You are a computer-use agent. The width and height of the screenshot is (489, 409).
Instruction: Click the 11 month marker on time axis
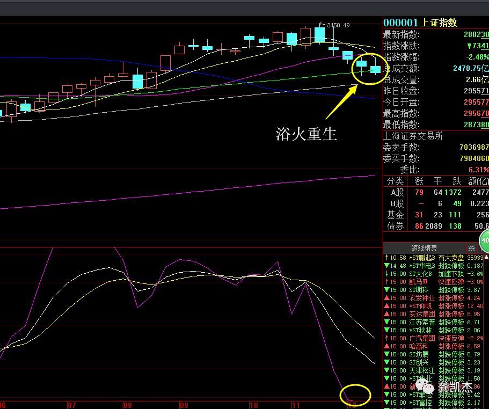coord(295,405)
